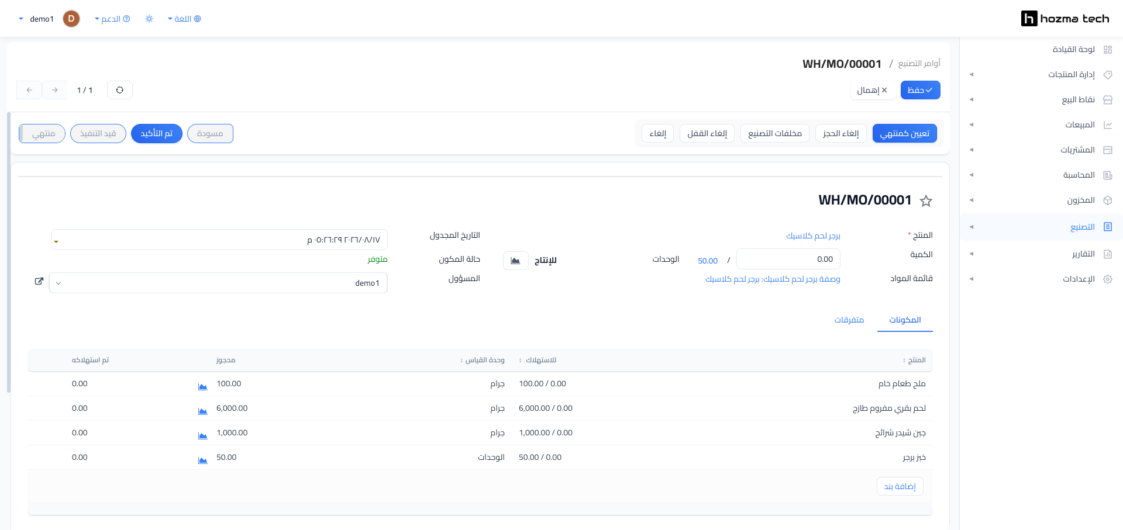Open the المسؤول demo1 dropdown field
Screen dimensions: 1123x530
pos(218,283)
